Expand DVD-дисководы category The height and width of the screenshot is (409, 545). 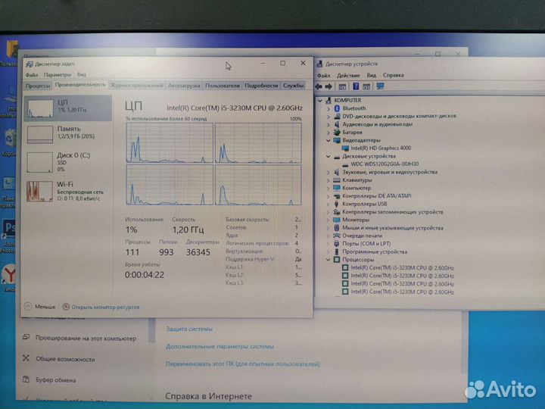[x=328, y=117]
